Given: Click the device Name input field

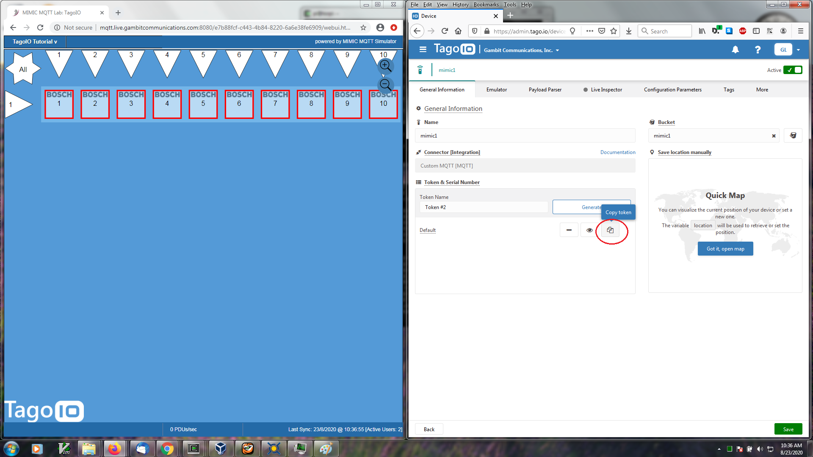Looking at the screenshot, I should (525, 136).
